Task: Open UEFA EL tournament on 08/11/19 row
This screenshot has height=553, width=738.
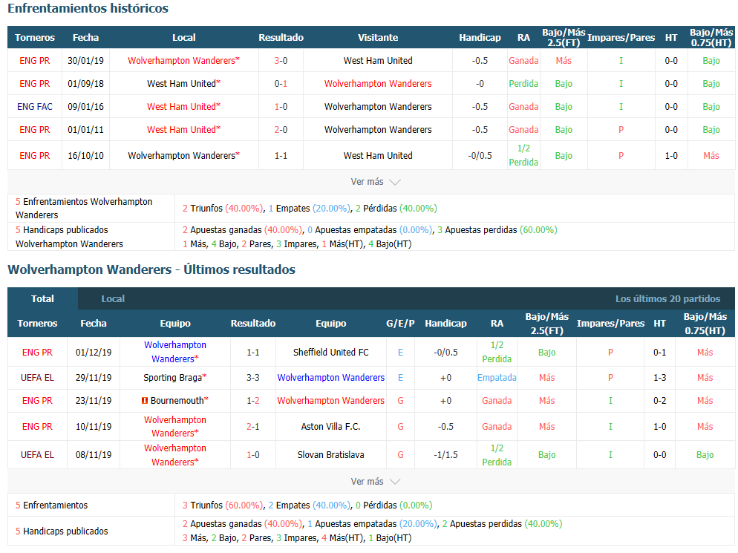Action: [x=37, y=454]
